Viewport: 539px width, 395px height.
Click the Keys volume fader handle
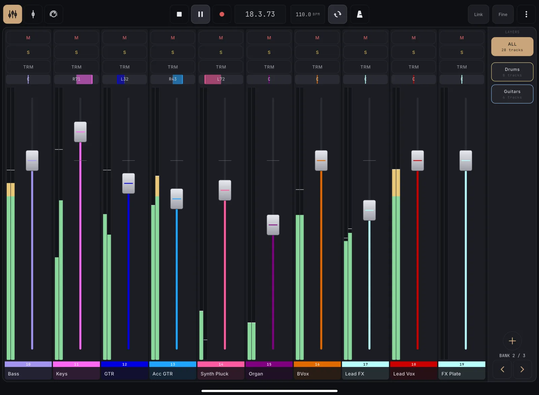pyautogui.click(x=80, y=132)
